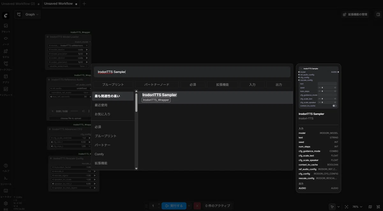
Task: Collapse the IrodoriTTS Sampler preview node chevron
Action: click(301, 69)
